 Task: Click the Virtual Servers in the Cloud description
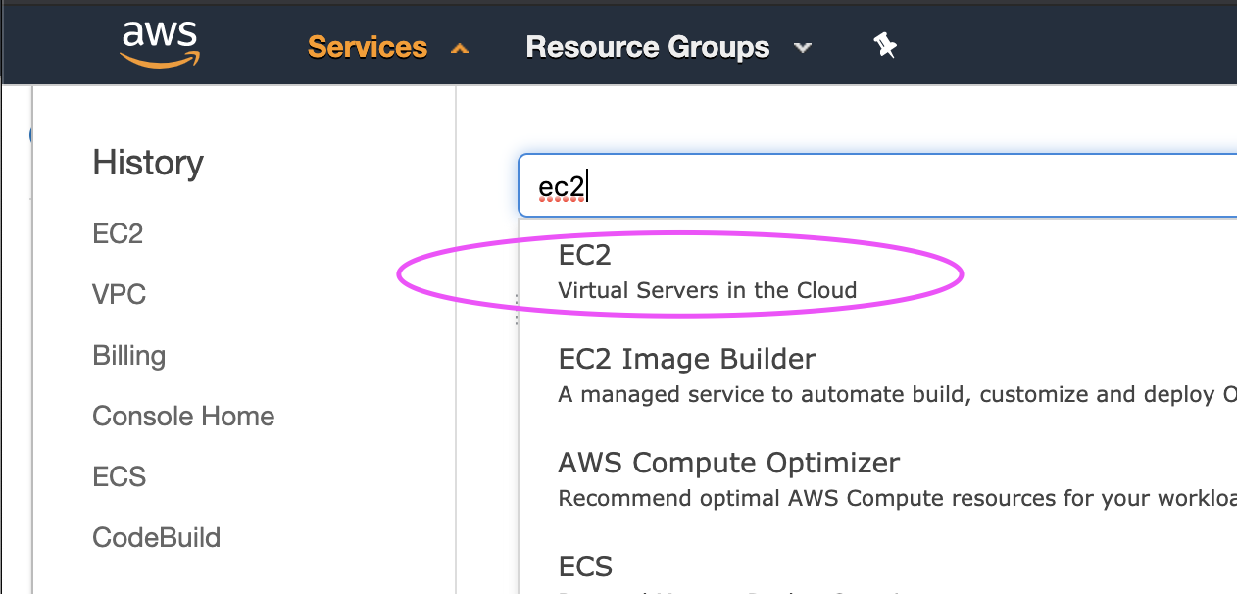[x=707, y=290]
